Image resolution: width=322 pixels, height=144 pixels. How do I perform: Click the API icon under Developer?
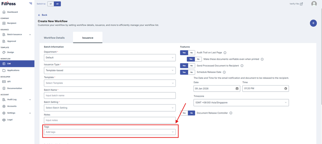click(4, 82)
